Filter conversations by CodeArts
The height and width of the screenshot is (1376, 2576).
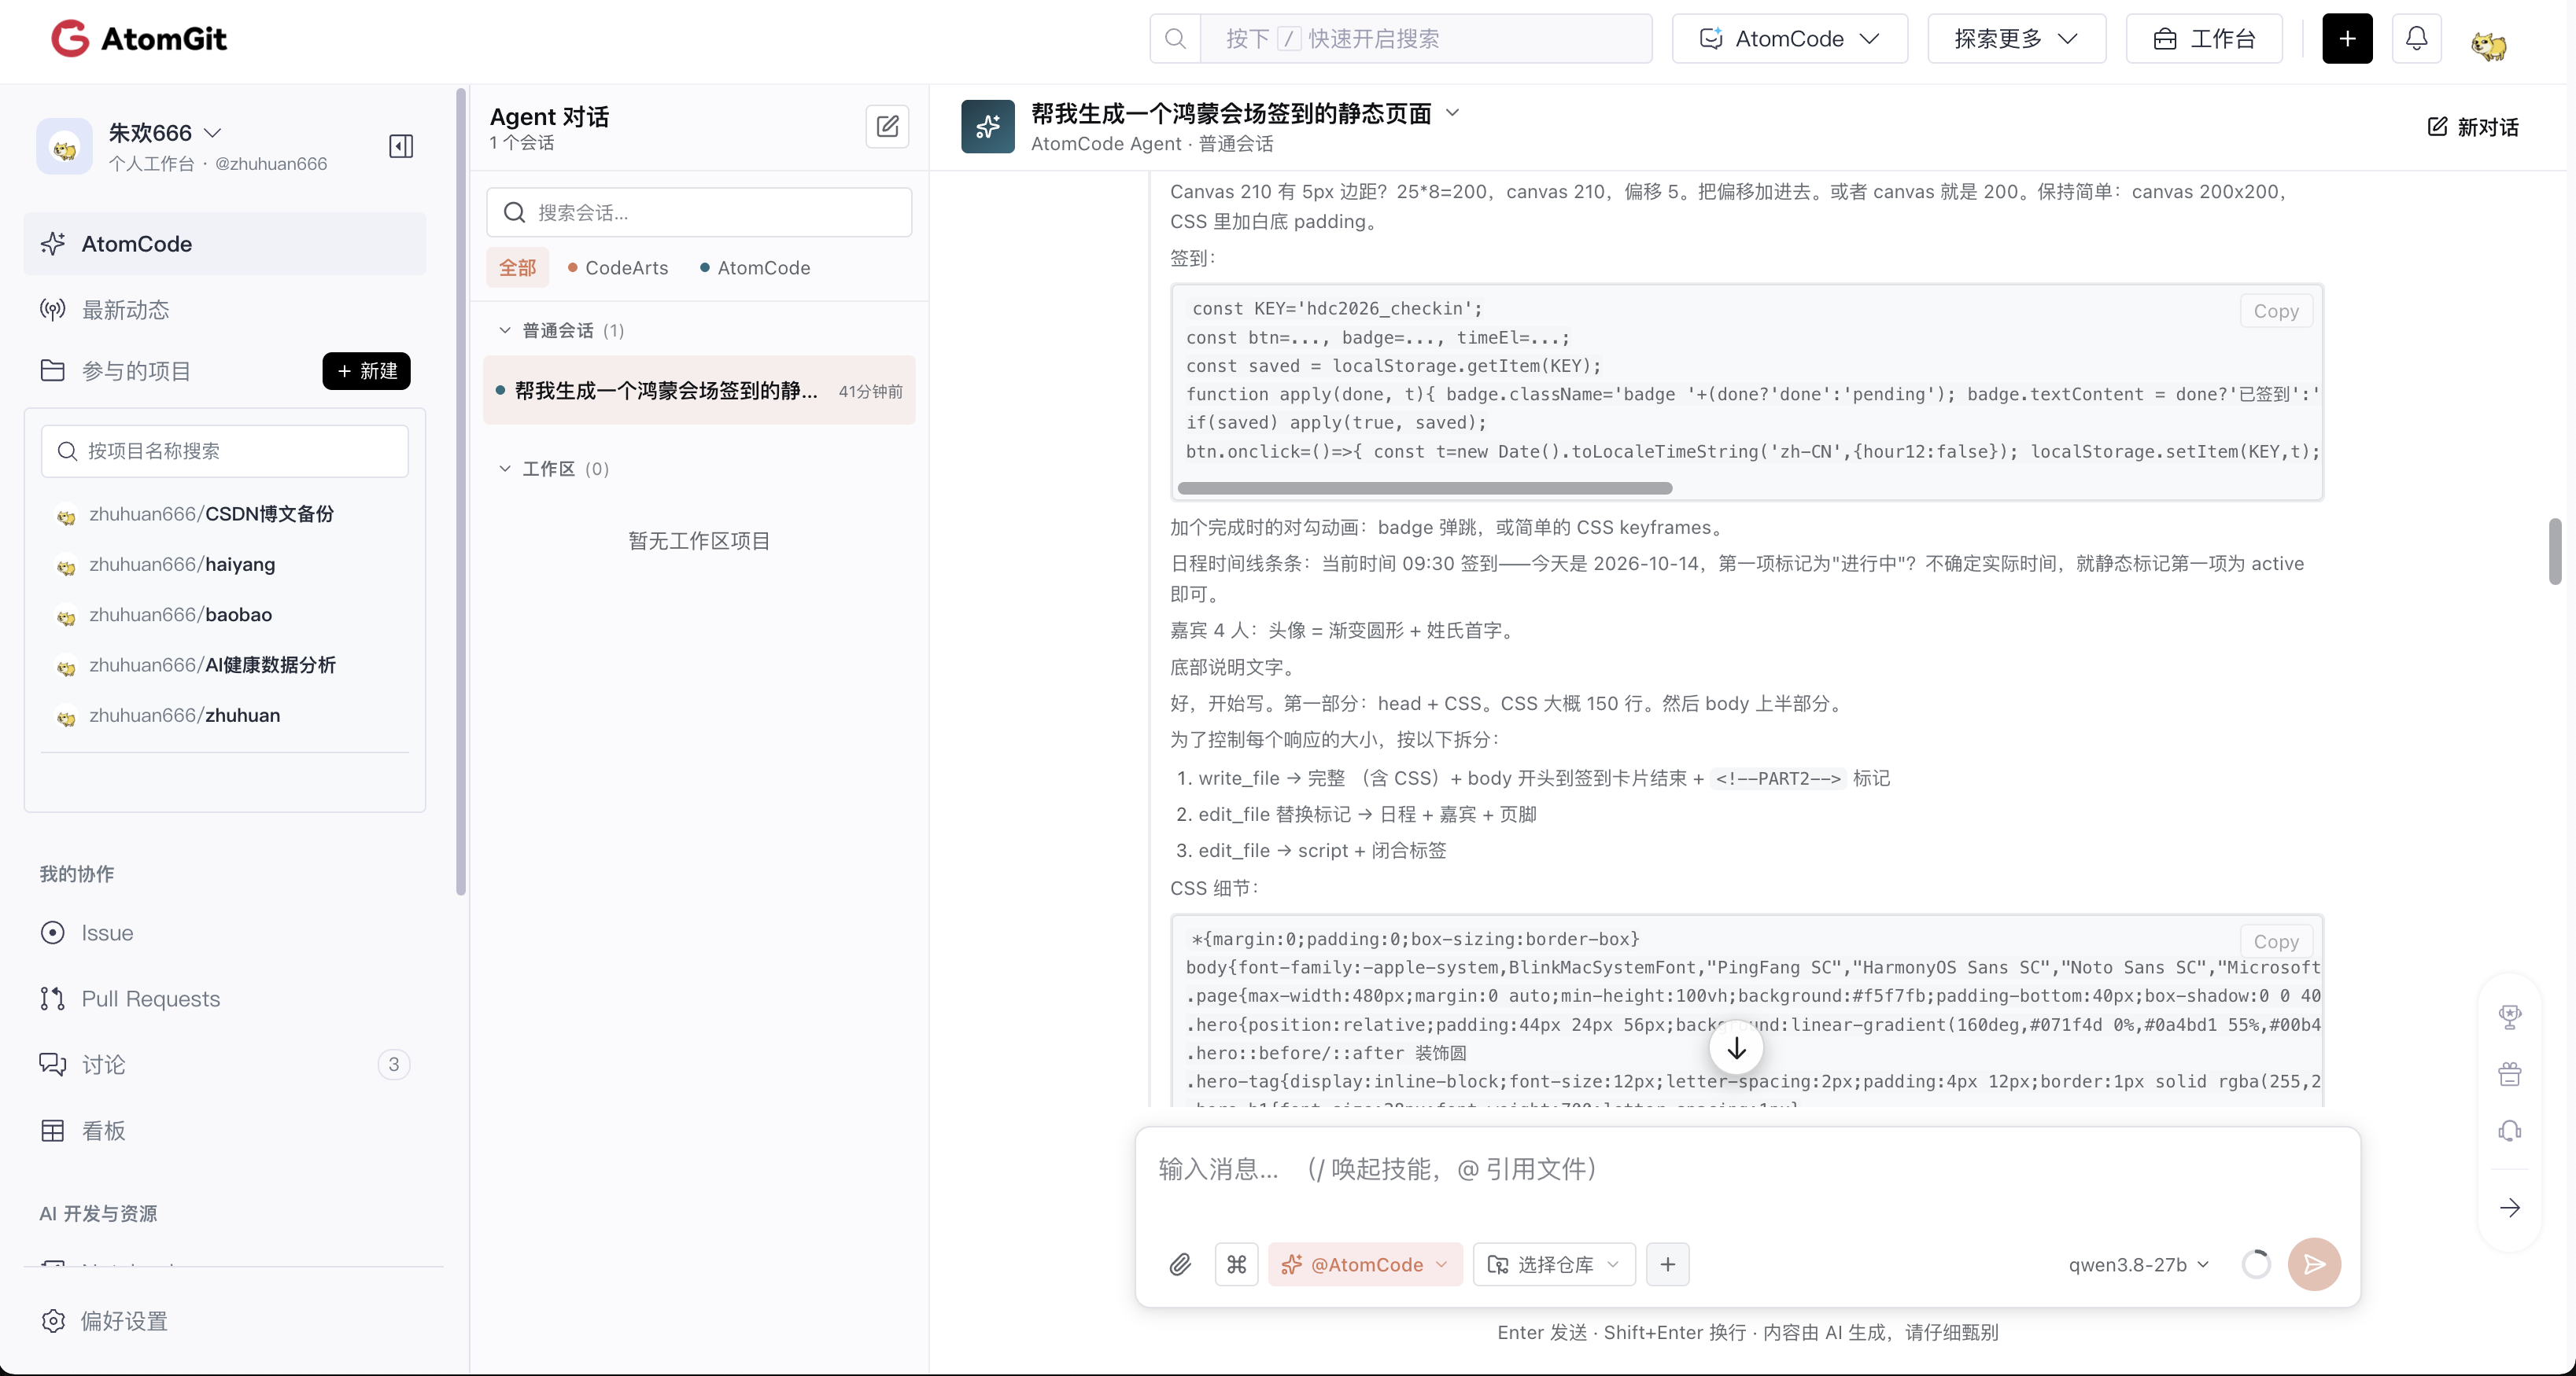click(x=617, y=268)
